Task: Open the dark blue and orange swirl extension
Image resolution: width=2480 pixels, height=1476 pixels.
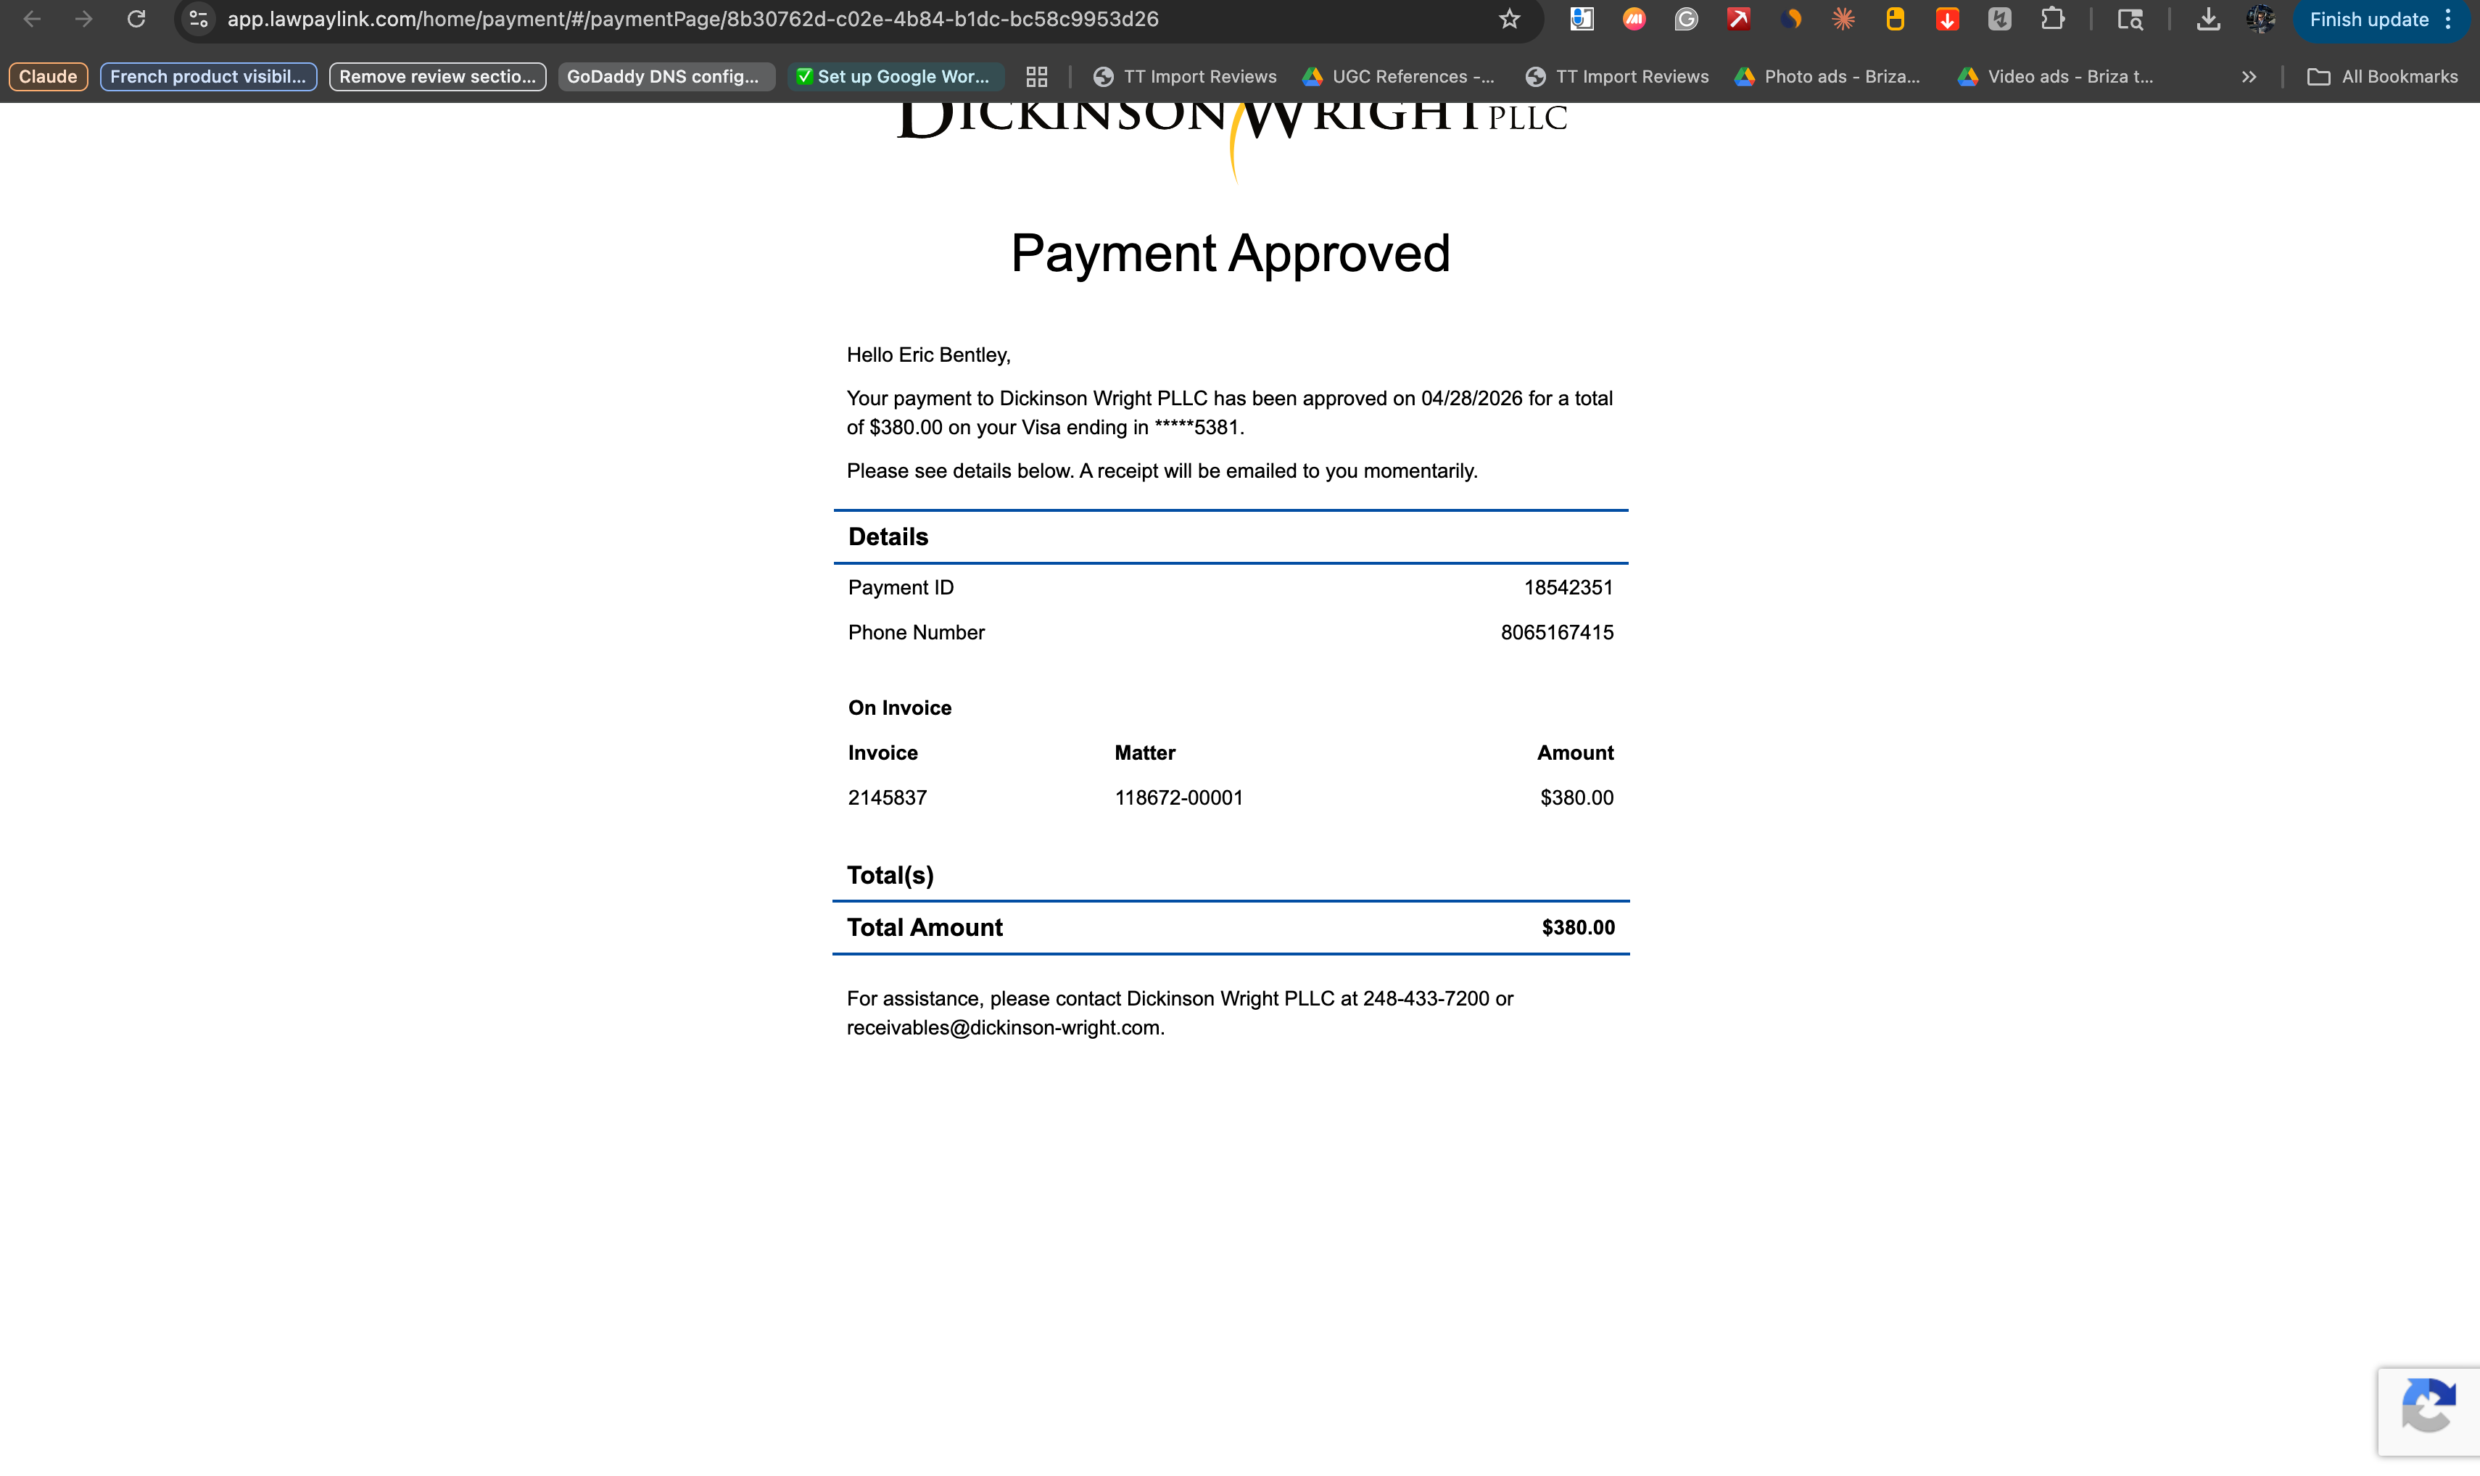Action: tap(1790, 19)
